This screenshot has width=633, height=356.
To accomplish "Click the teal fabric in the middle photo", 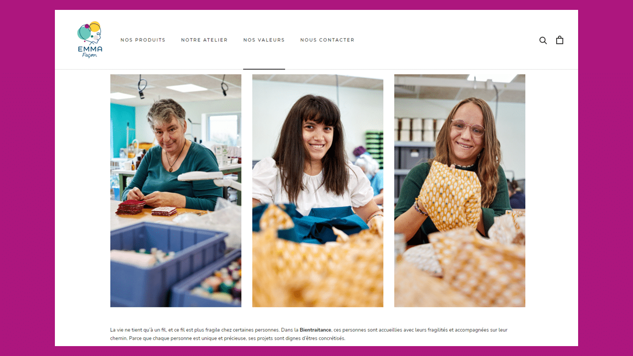I will (311, 224).
